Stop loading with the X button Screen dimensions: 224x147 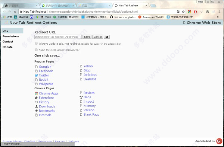[15, 12]
